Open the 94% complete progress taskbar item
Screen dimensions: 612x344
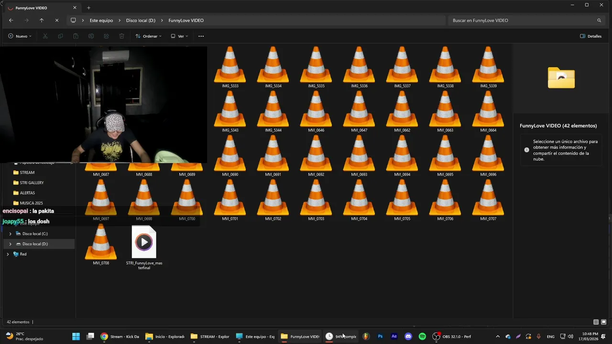click(341, 336)
